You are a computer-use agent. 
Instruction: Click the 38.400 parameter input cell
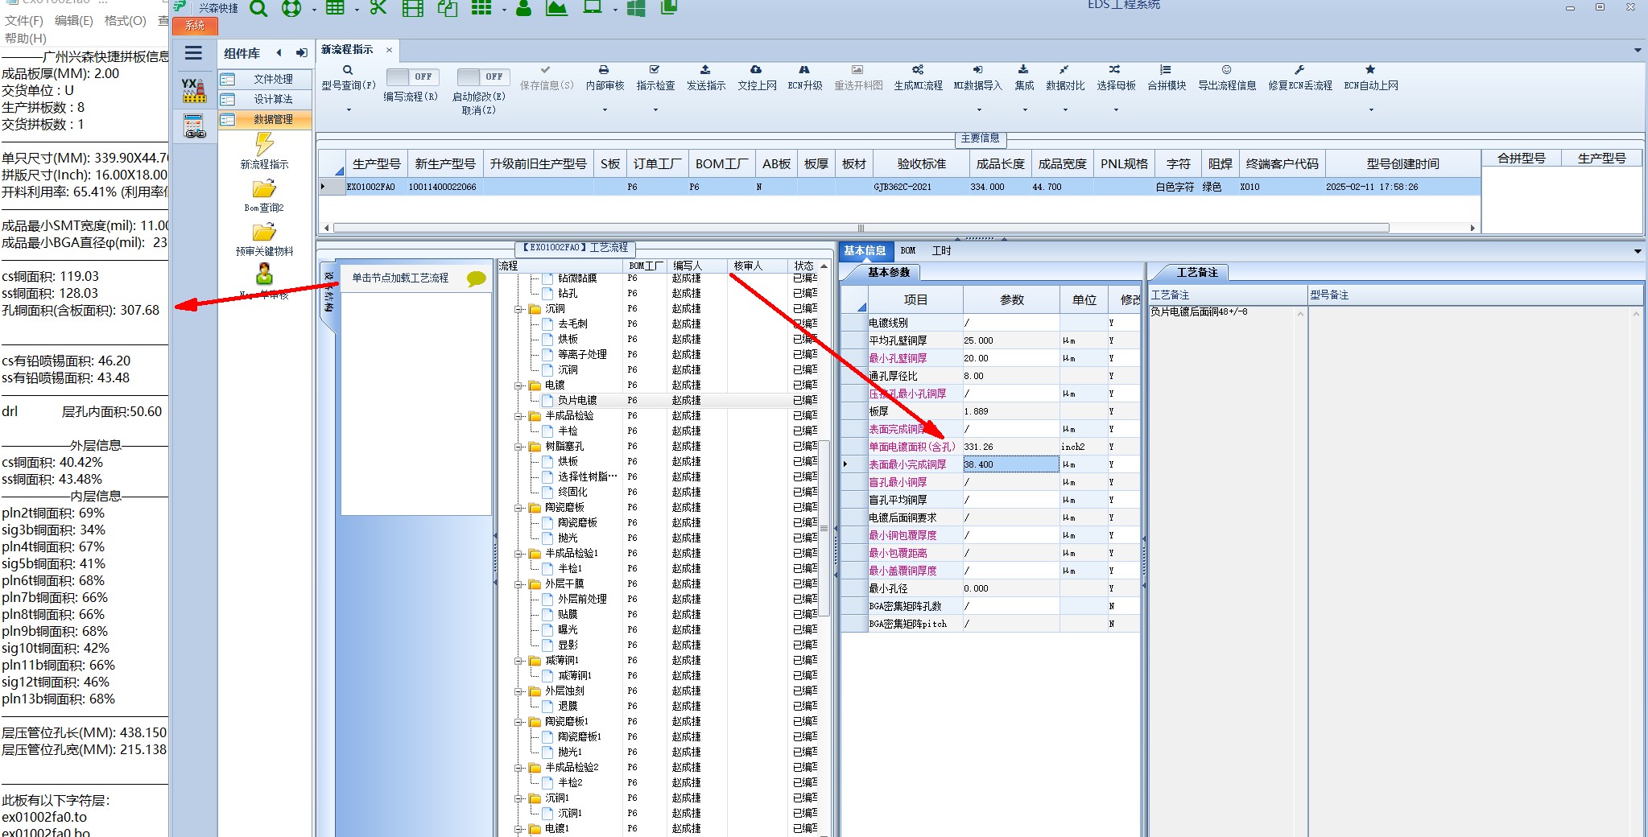pyautogui.click(x=1010, y=464)
